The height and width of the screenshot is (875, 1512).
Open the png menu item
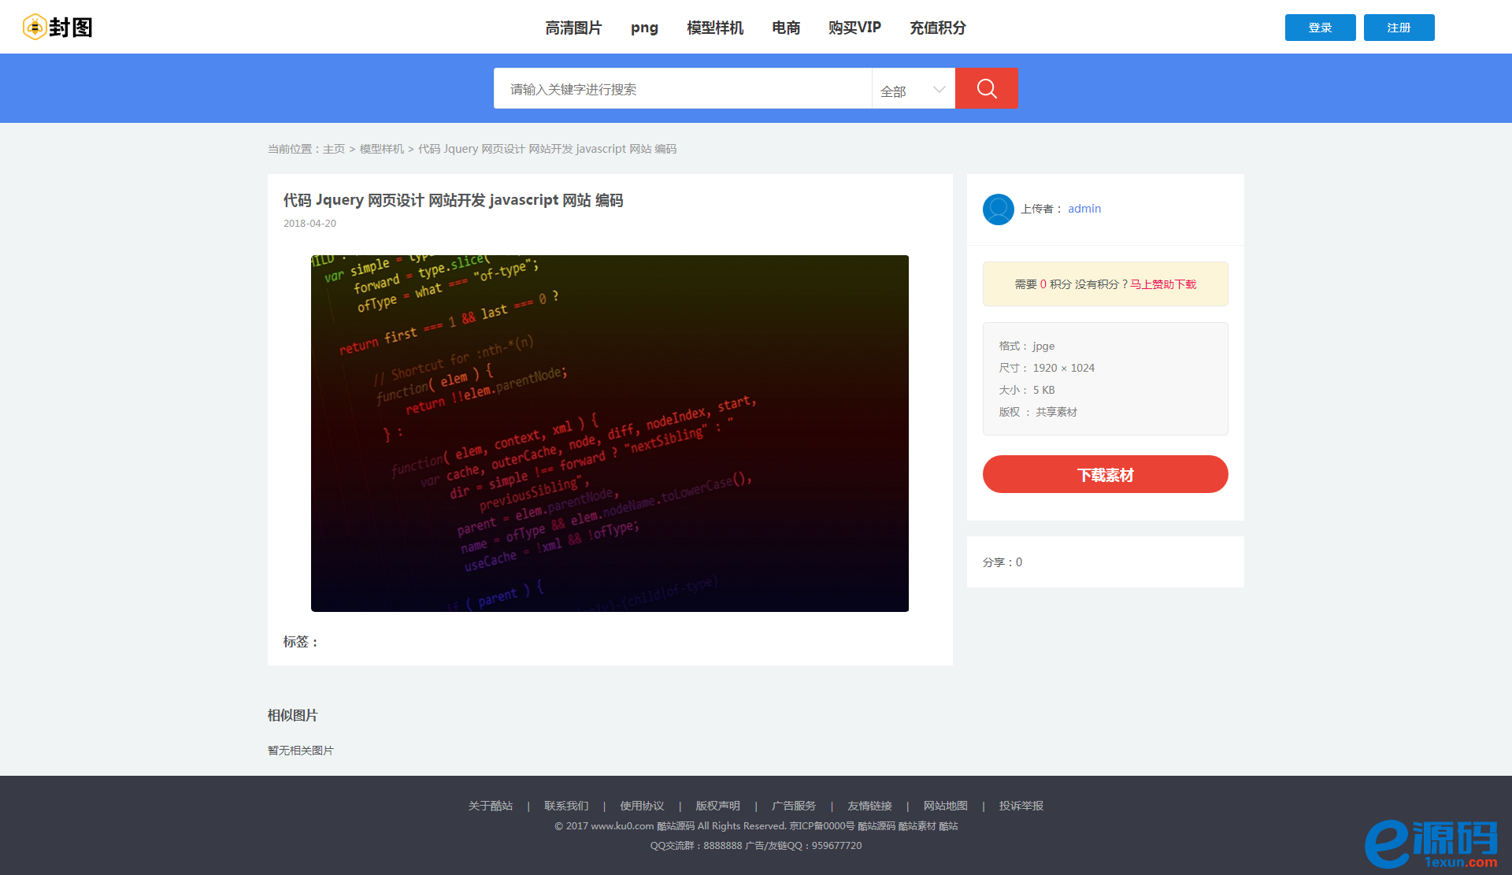tap(644, 28)
